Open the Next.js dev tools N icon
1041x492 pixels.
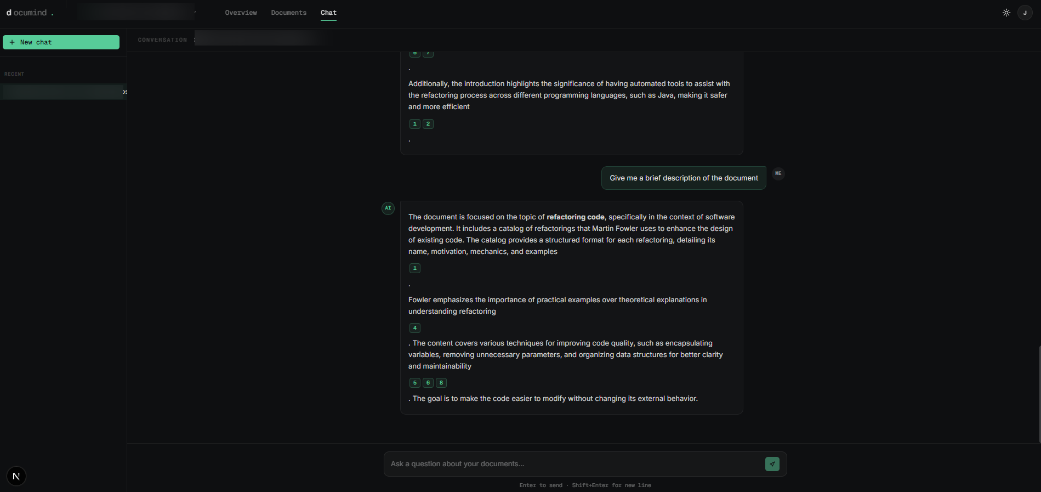(16, 476)
